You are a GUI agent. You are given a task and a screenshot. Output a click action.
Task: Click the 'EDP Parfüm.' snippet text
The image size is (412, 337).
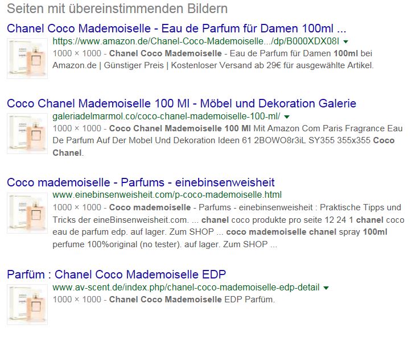[249, 299]
